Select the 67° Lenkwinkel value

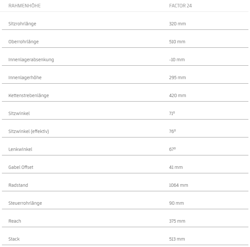pyautogui.click(x=173, y=149)
